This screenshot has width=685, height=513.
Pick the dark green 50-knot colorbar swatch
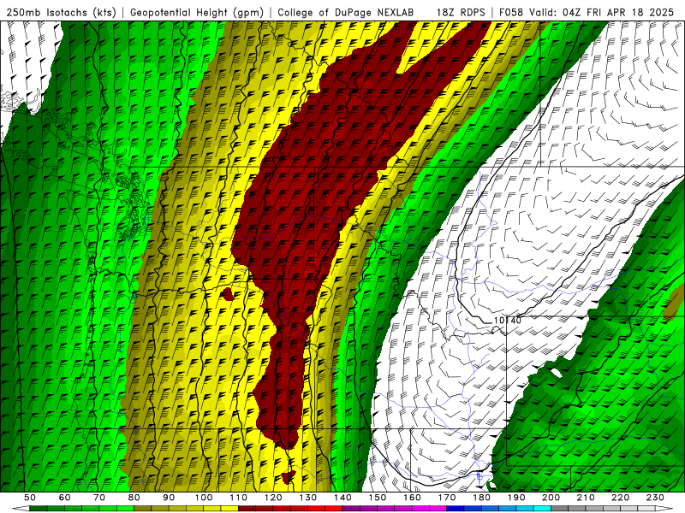[x=38, y=509]
